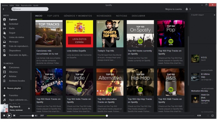Open Dispositivos in the sidebar

click(x=15, y=50)
